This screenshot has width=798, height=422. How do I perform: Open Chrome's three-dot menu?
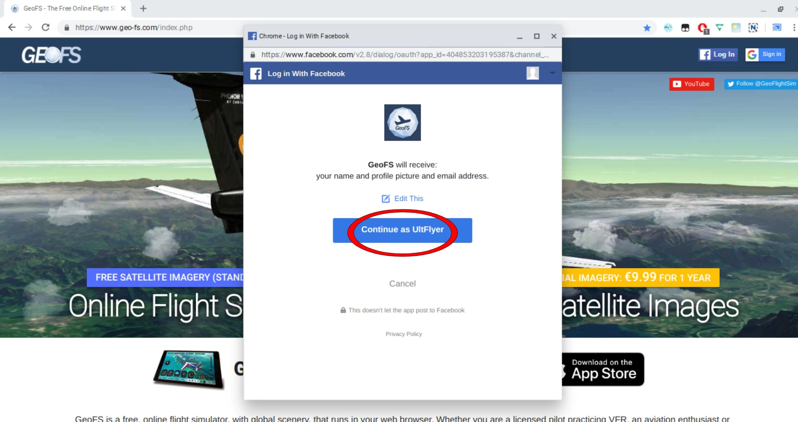[794, 28]
